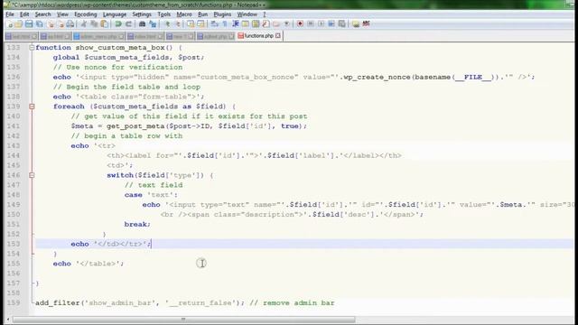The image size is (578, 325).
Task: Click the Open file folder icon
Action: pos(18,24)
